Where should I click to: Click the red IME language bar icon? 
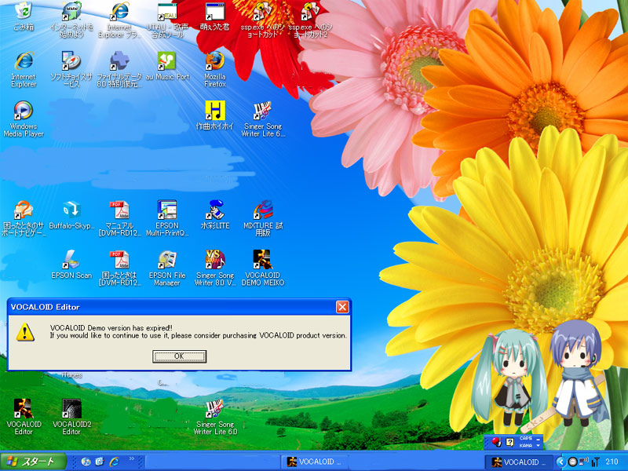pyautogui.click(x=497, y=442)
